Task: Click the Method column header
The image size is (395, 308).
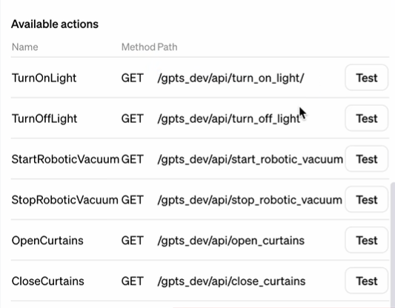Action: (x=139, y=47)
